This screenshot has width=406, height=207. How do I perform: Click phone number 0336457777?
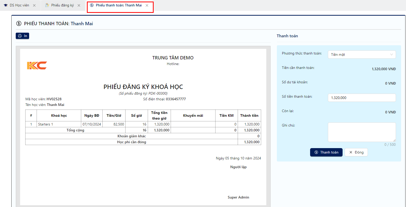(176, 99)
